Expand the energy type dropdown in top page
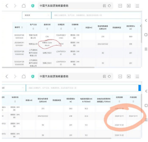Viewport: 148px width, 142px height. (37, 15)
